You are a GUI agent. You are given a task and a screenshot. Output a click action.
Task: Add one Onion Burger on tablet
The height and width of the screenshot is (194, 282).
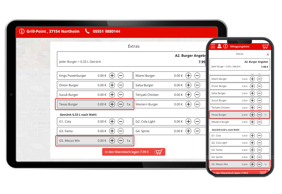[112, 85]
